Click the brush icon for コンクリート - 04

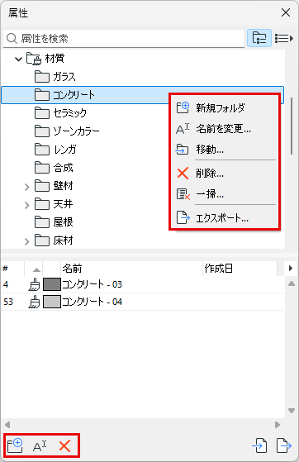coord(34,302)
